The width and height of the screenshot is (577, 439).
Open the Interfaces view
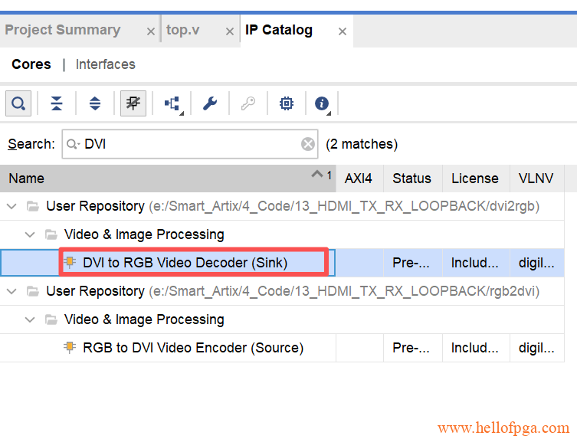click(105, 64)
